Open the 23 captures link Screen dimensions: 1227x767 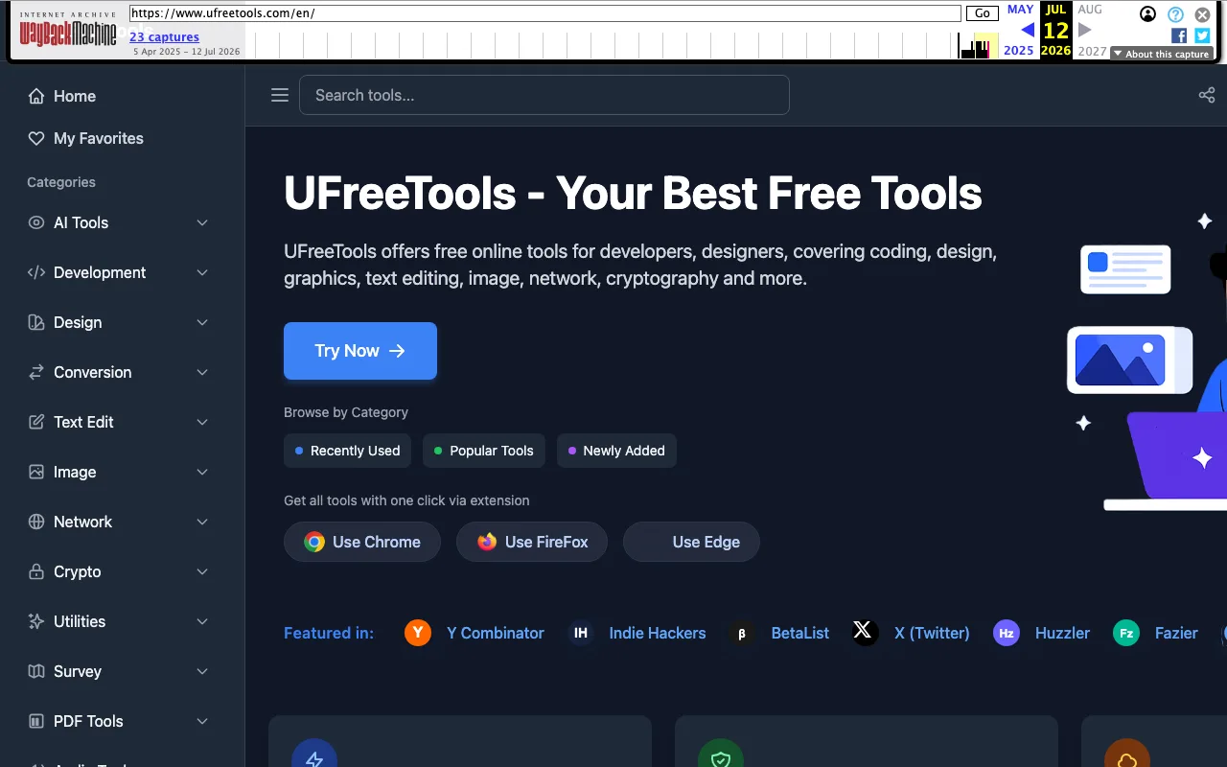tap(165, 37)
